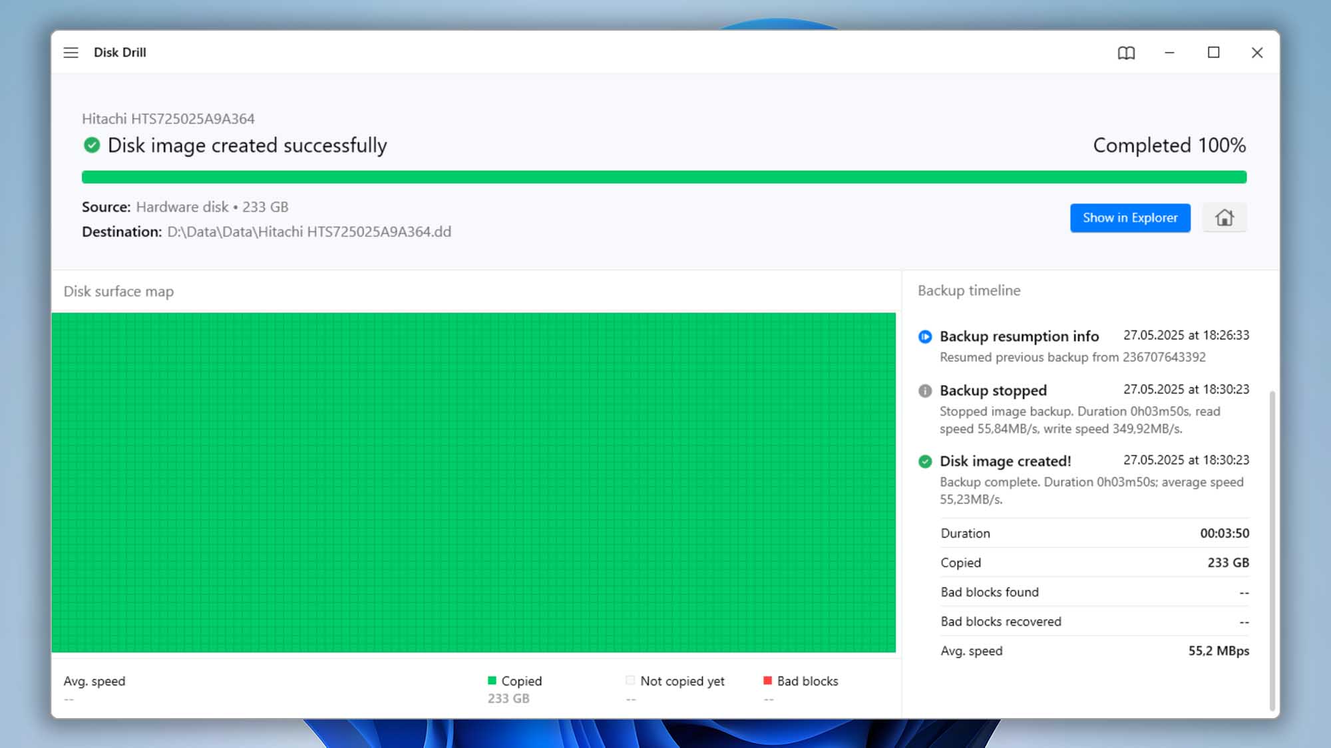The image size is (1331, 748).
Task: Click the Copied value 233 GB in timeline
Action: [1228, 562]
